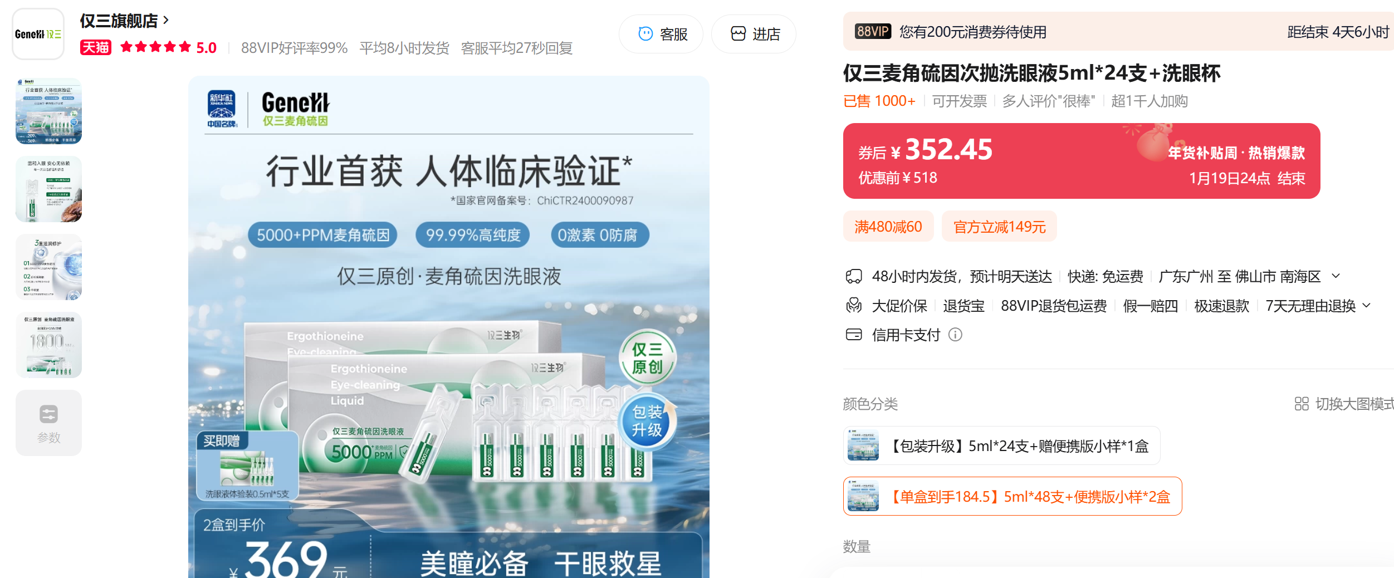The width and height of the screenshot is (1394, 578).
Task: Open 仅三旗舰店 store page via arrow
Action: (166, 21)
